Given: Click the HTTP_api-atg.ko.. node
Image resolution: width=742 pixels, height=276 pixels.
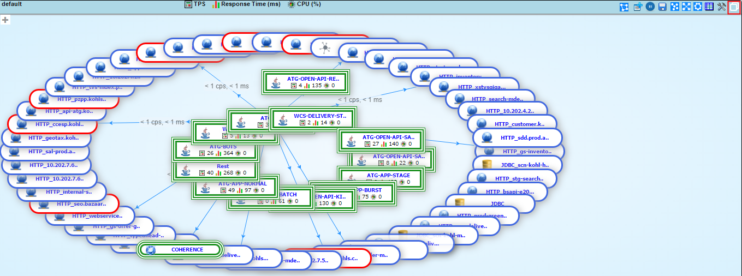Looking at the screenshot, I should point(61,111).
